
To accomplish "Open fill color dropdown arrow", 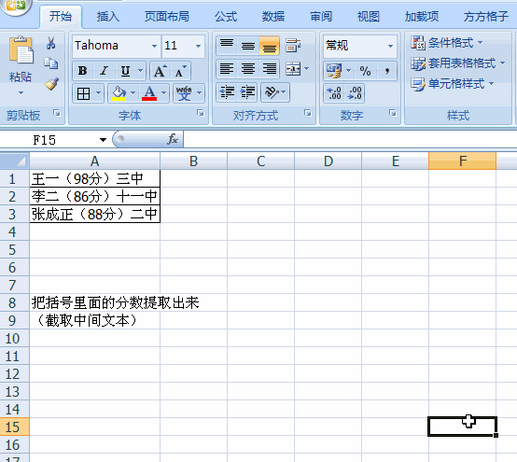I will tap(133, 93).
